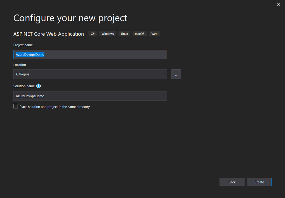Click the C# language tag
Image resolution: width=285 pixels, height=198 pixels.
coord(93,34)
